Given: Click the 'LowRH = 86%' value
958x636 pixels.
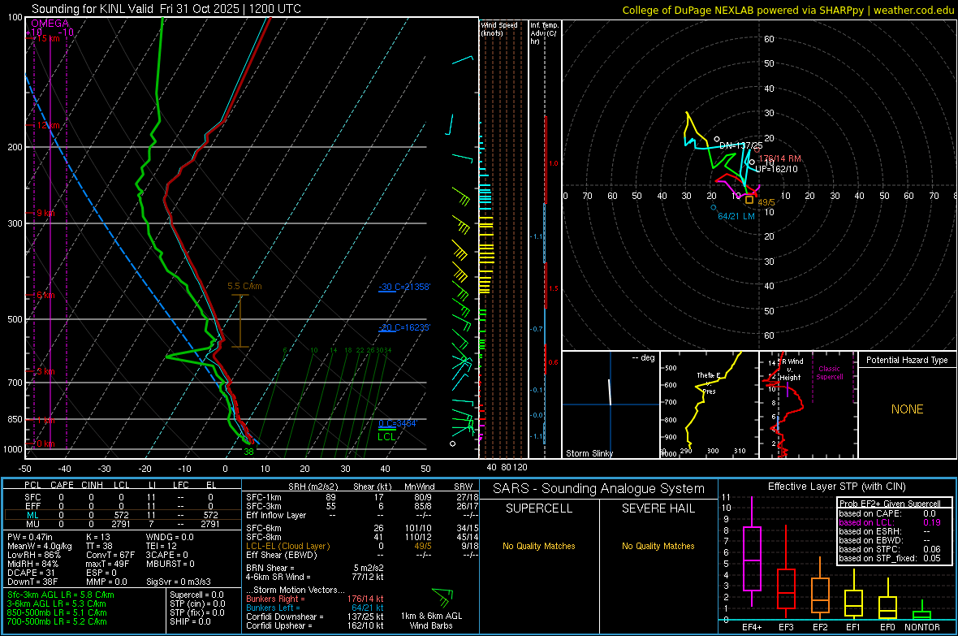Looking at the screenshot, I should [x=33, y=555].
